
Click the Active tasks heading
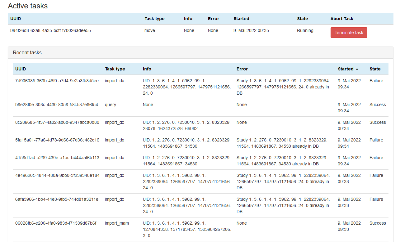[28, 6]
